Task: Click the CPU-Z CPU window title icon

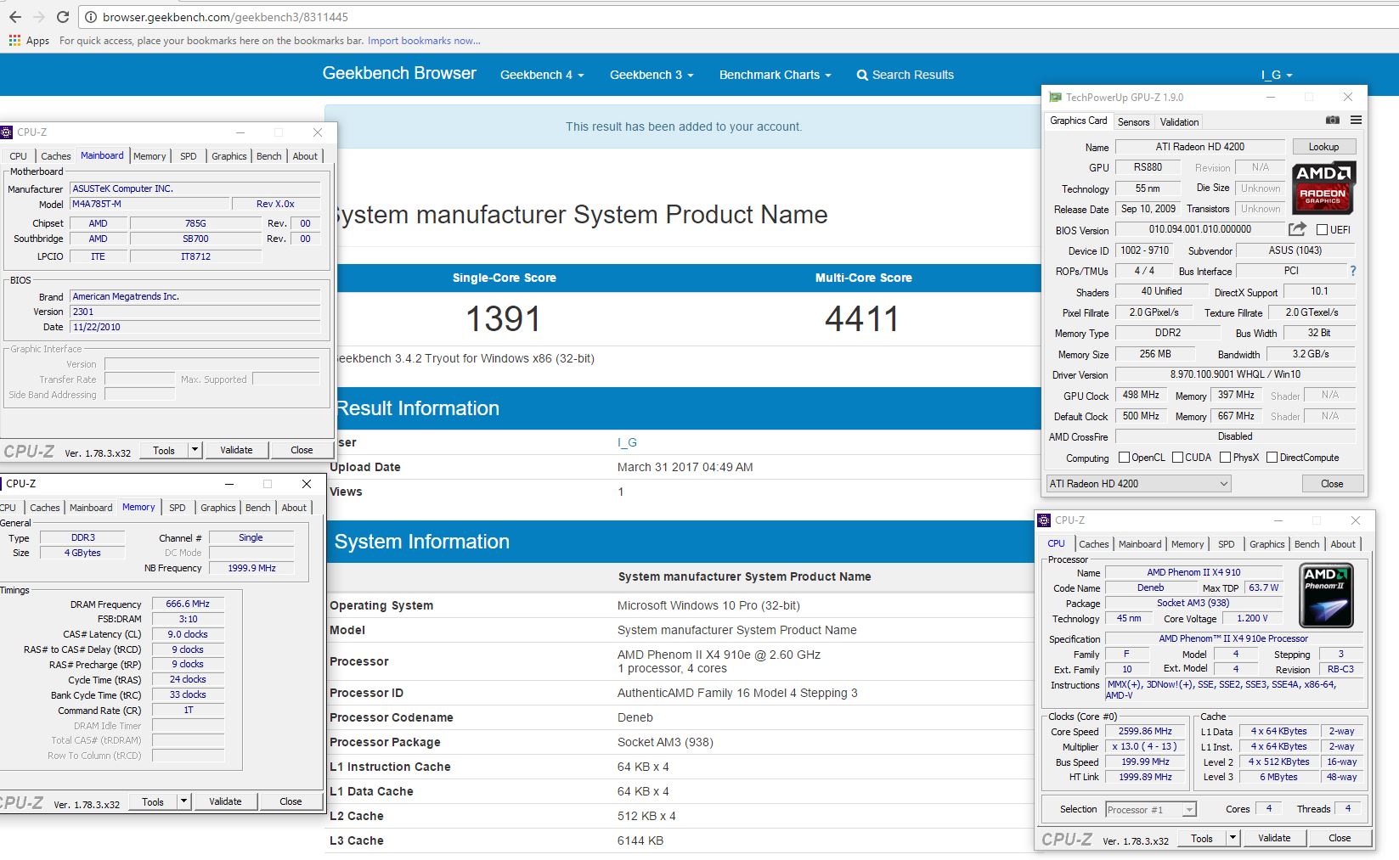Action: pos(1045,520)
